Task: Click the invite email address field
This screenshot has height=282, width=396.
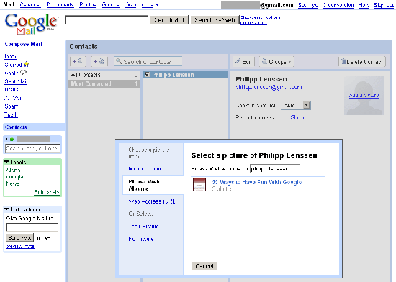Action: tap(32, 227)
